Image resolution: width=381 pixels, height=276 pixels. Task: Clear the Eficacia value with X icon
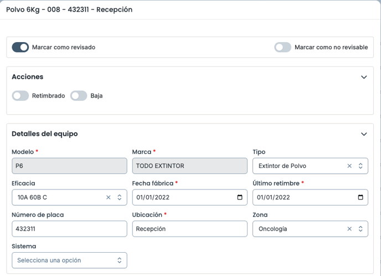pyautogui.click(x=109, y=197)
